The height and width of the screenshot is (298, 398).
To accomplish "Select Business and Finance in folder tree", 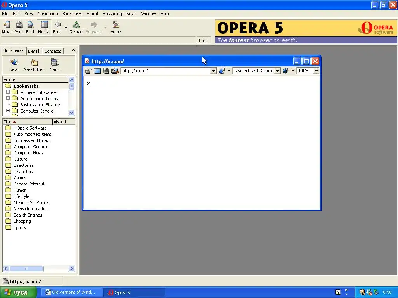I will point(40,105).
